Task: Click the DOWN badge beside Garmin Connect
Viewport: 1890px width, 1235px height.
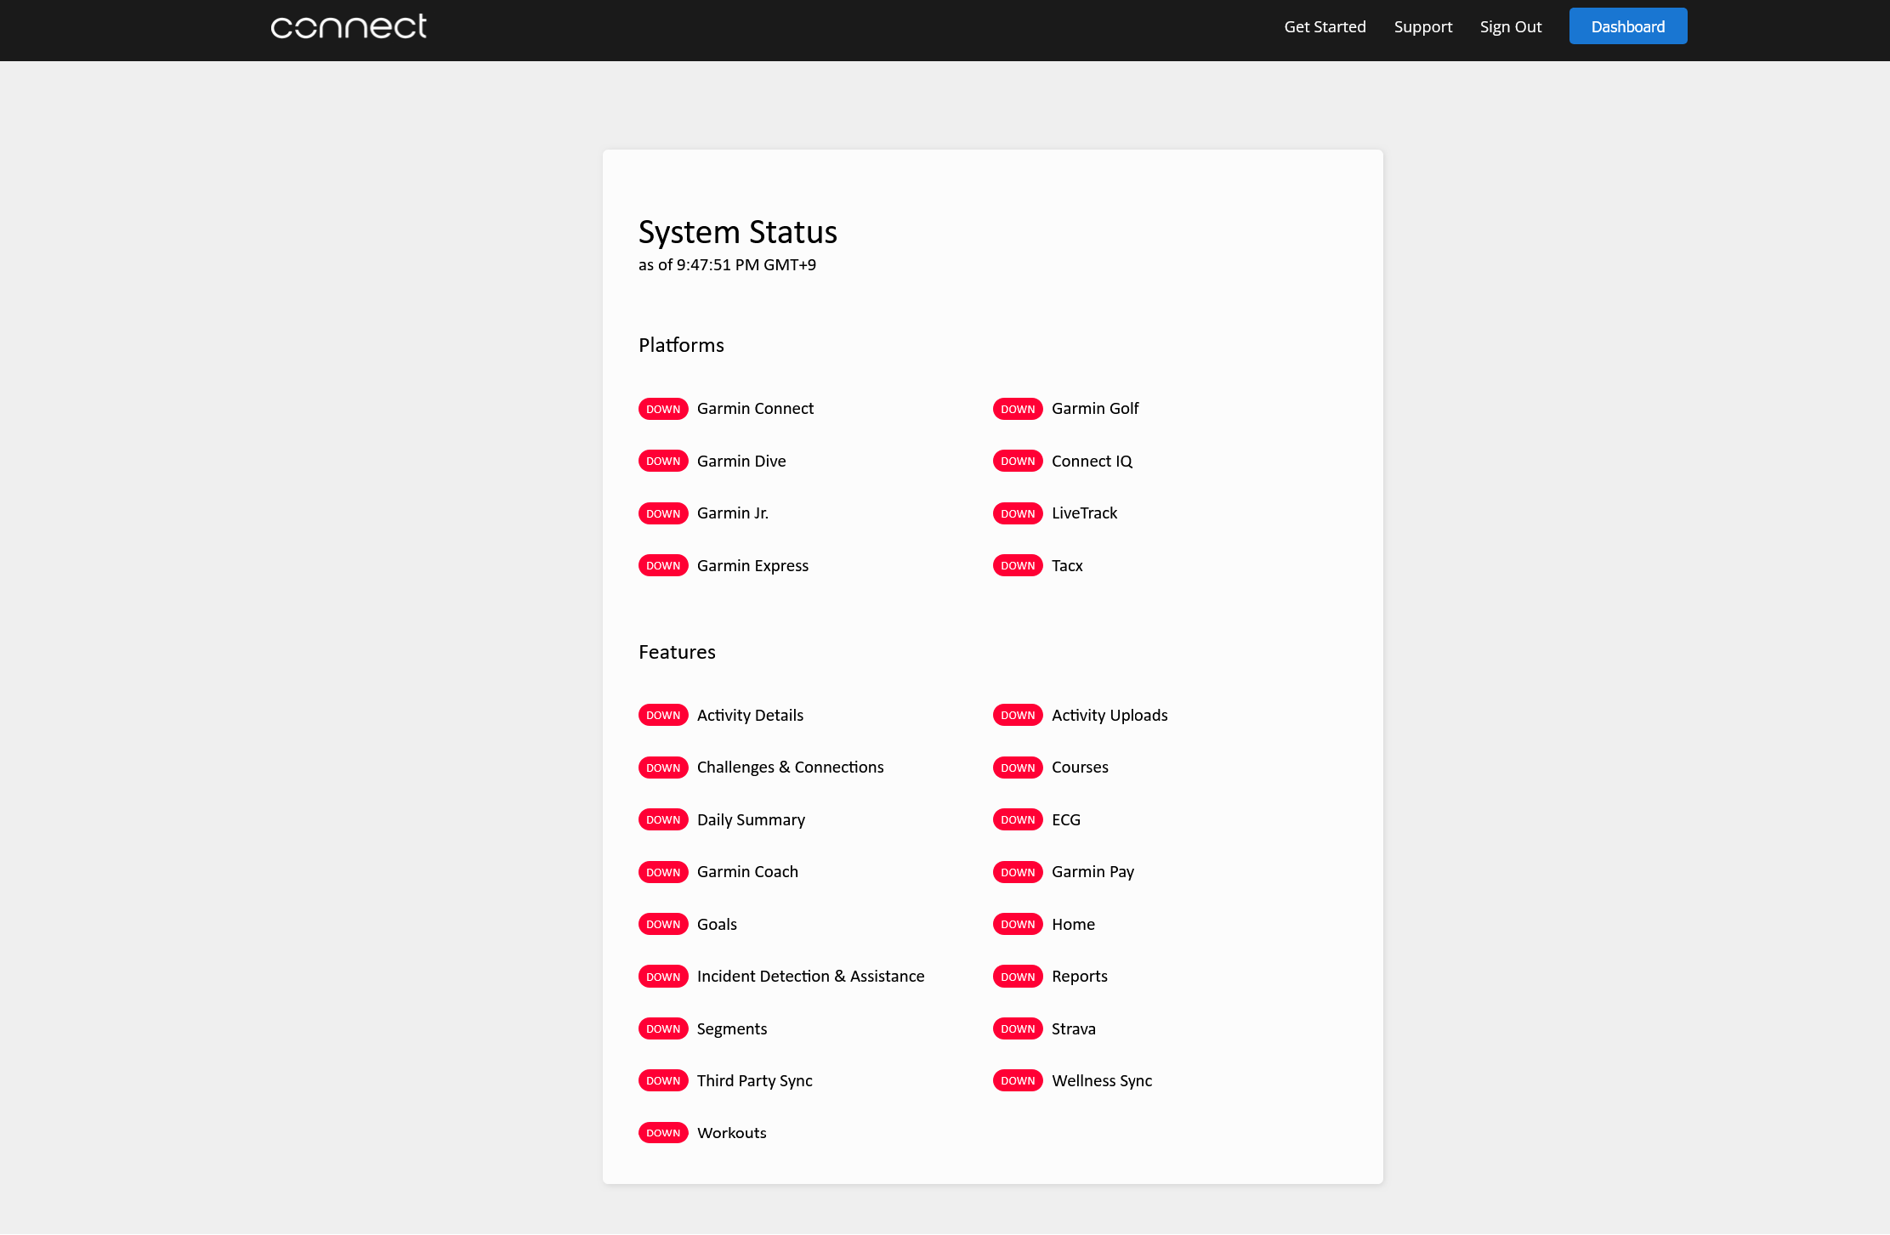Action: (x=663, y=409)
